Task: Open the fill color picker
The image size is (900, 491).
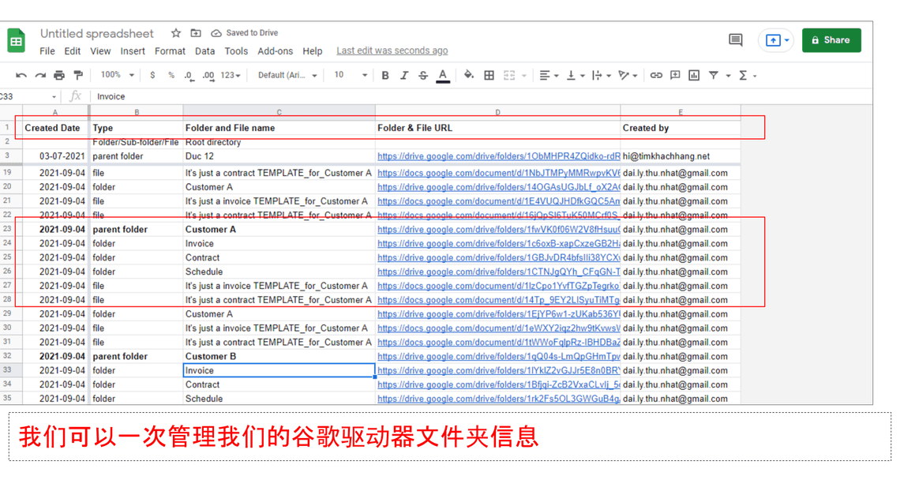Action: click(x=468, y=75)
